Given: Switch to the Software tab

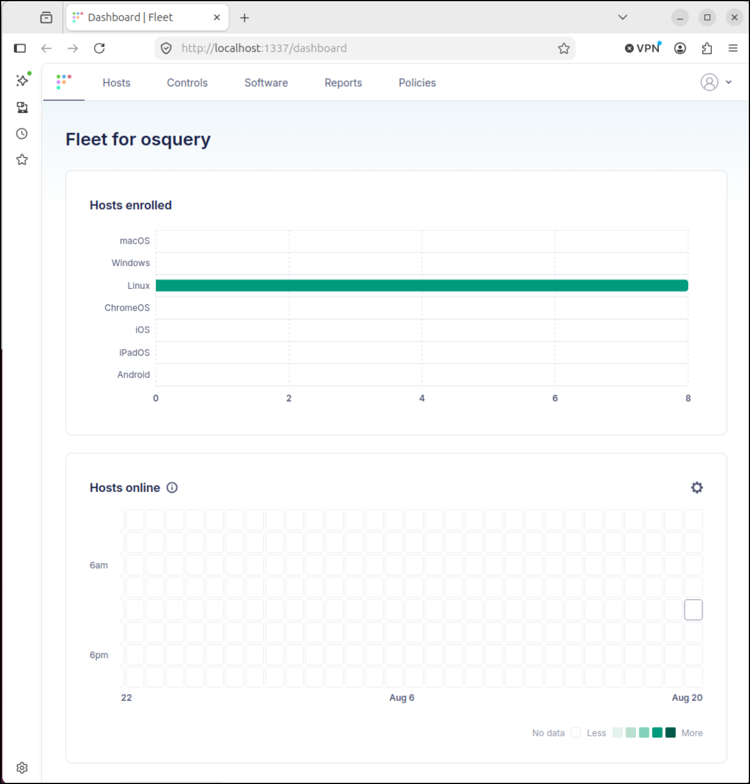Looking at the screenshot, I should point(266,83).
